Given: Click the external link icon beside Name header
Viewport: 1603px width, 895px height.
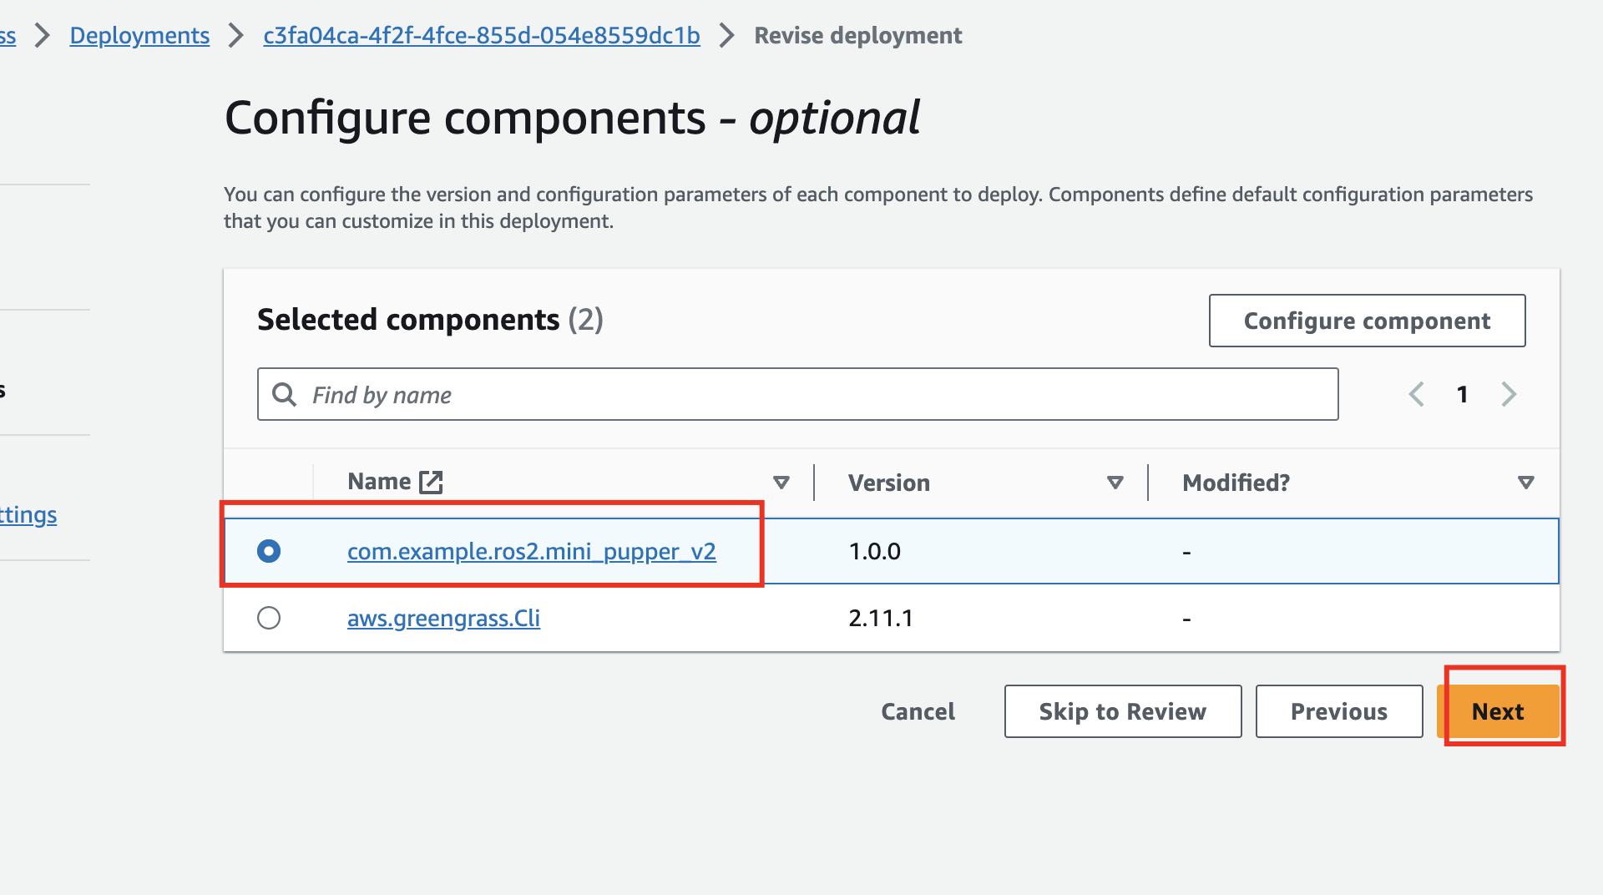Looking at the screenshot, I should pyautogui.click(x=431, y=481).
